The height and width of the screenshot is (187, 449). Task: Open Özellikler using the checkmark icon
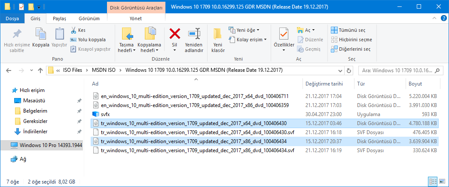tap(284, 34)
